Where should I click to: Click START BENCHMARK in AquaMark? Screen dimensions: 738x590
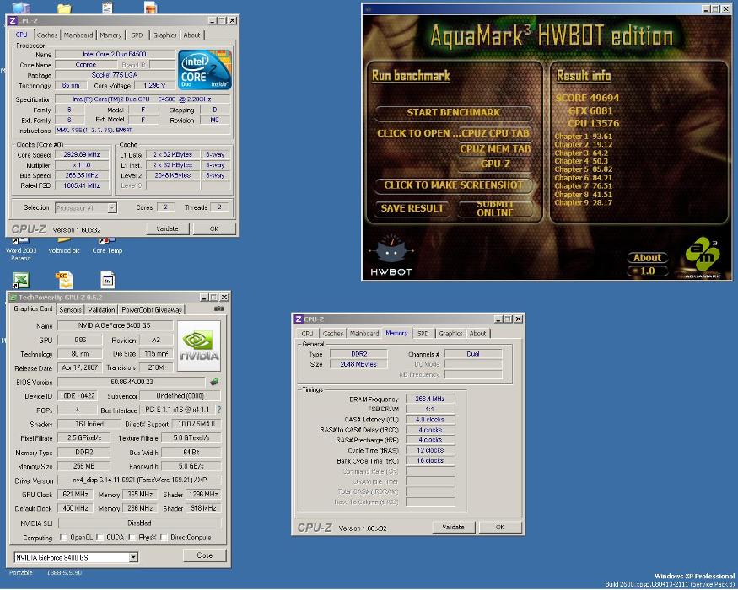453,112
